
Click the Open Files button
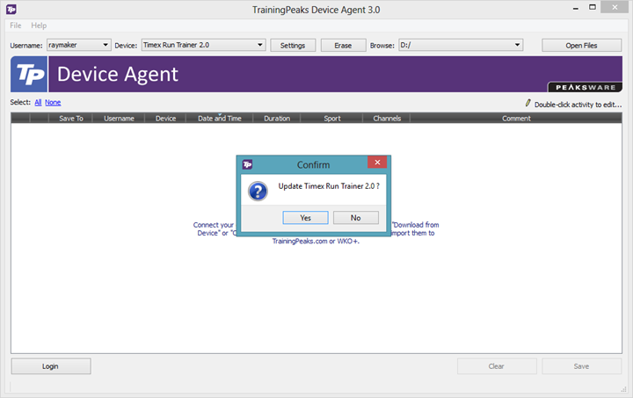click(x=581, y=46)
